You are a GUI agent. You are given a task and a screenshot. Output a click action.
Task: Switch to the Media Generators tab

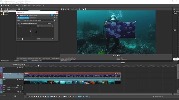pyautogui.click(x=5, y=61)
